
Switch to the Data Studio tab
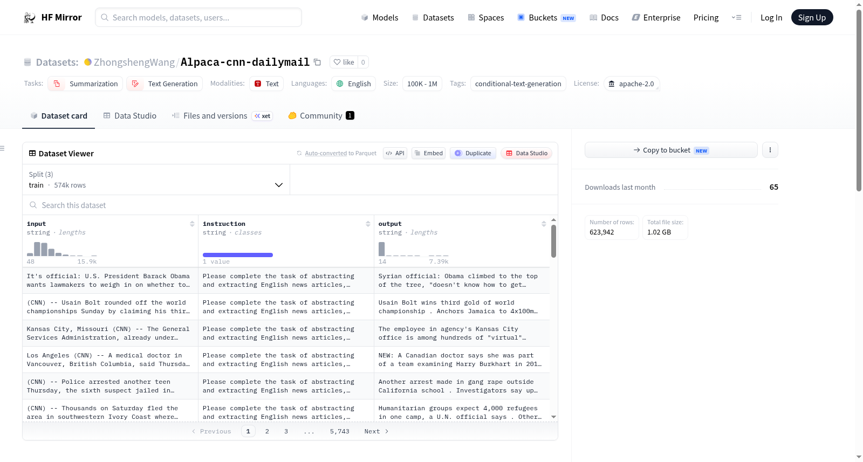130,116
